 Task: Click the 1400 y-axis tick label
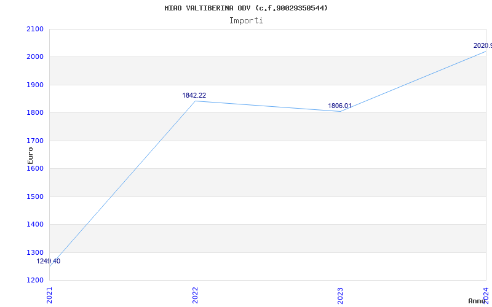point(35,225)
